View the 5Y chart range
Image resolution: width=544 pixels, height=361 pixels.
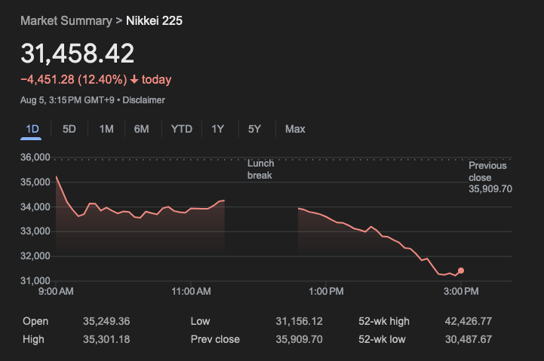[x=254, y=129]
